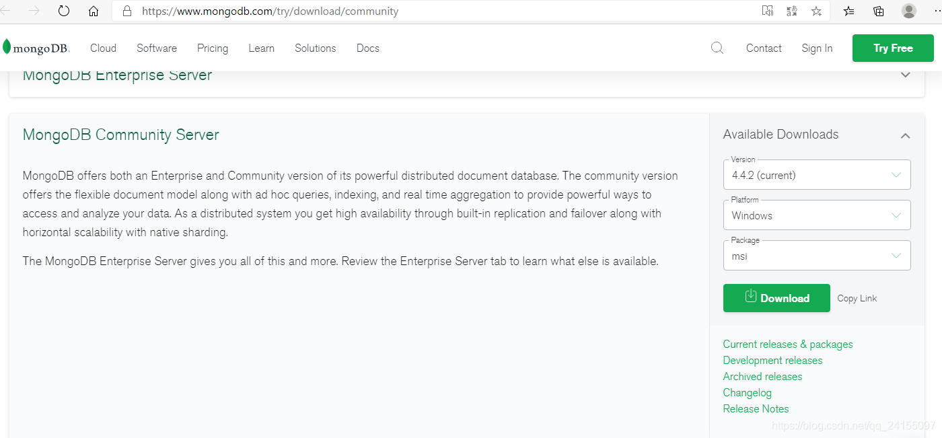Open the Release Notes link
Screen dimensions: 942x438
(x=756, y=409)
